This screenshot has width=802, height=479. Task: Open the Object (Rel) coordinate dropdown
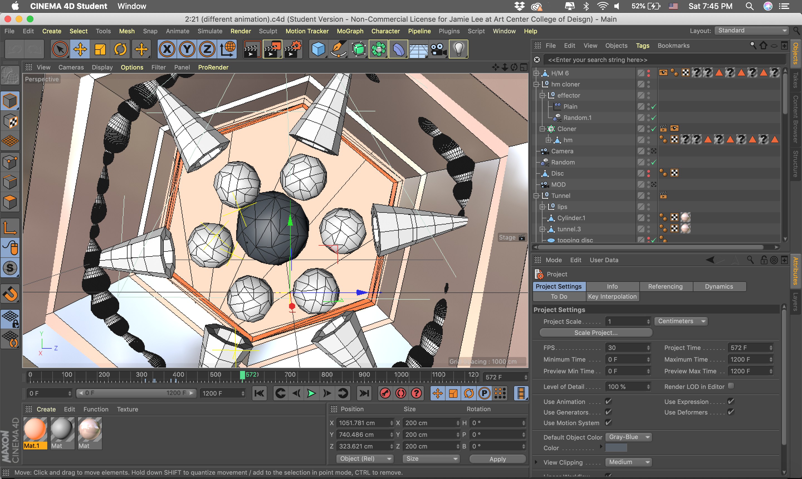365,459
